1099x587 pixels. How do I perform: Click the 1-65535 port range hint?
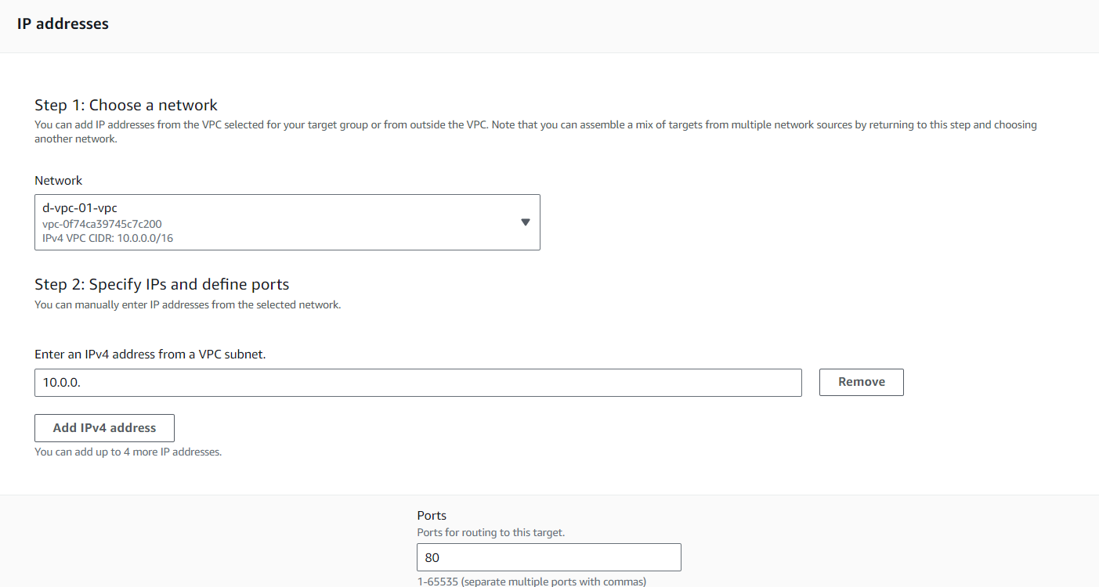(x=531, y=582)
